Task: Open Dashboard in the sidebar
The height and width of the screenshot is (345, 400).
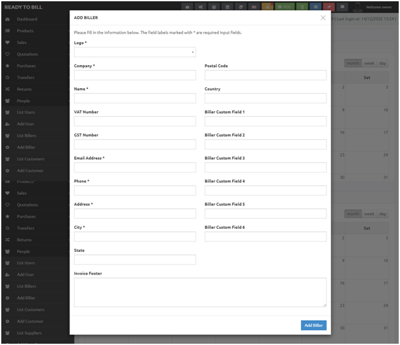Action: coord(27,19)
